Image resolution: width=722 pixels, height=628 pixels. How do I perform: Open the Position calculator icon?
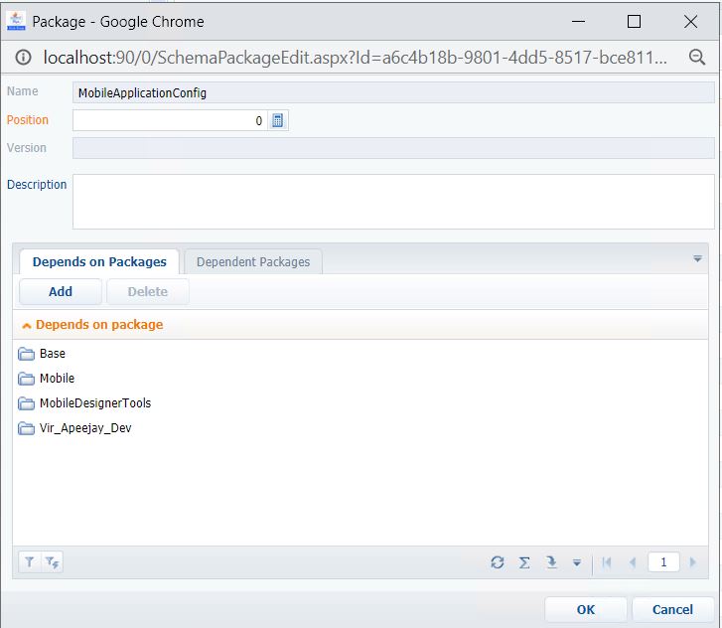[x=278, y=120]
